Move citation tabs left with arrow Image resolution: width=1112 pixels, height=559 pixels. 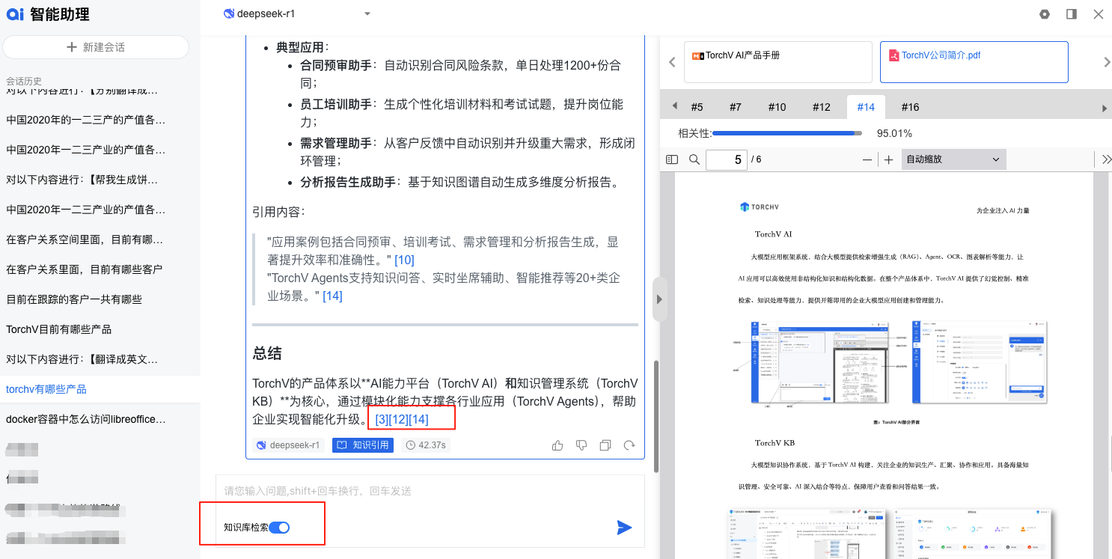674,106
